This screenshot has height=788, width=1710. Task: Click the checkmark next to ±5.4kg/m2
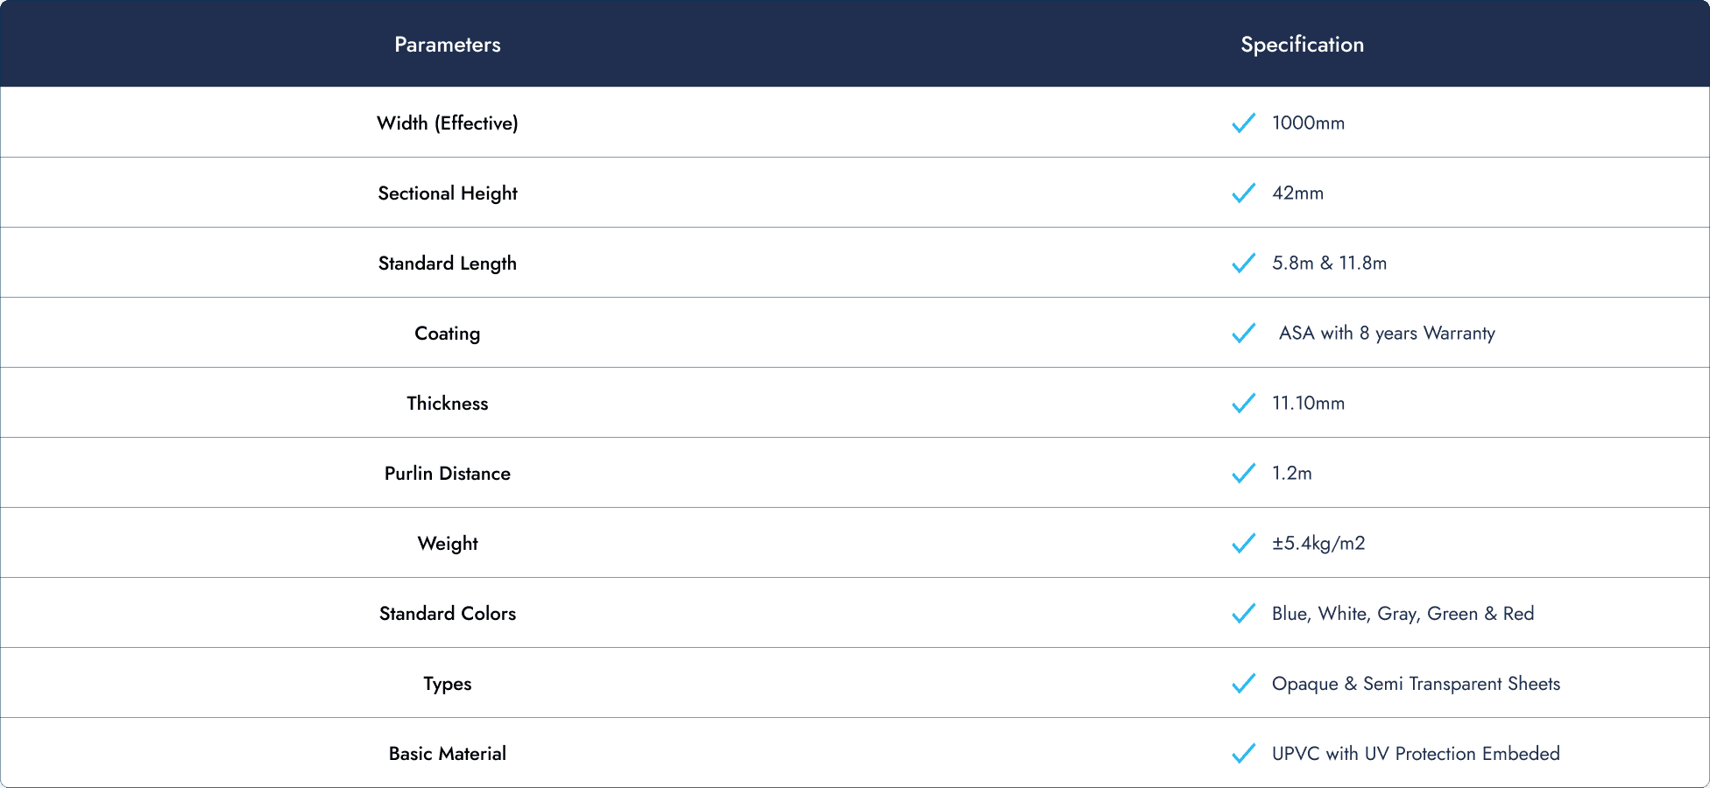click(x=1243, y=544)
